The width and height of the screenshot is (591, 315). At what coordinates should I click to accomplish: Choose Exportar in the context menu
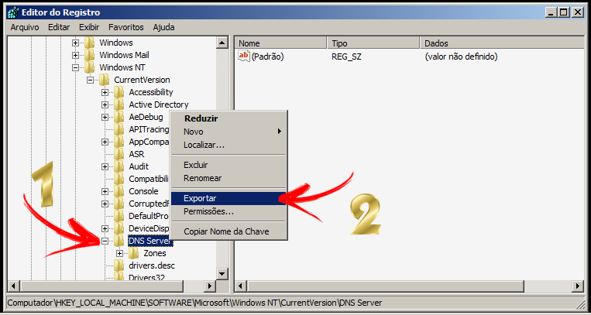tap(228, 198)
